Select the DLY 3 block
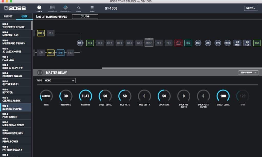Viewport: 262px width, 157px height. click(x=129, y=43)
